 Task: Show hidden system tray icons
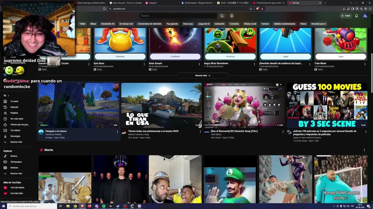334,206
